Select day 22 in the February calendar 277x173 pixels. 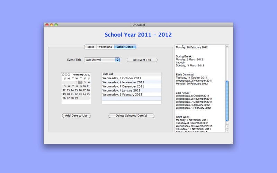tap(76, 94)
